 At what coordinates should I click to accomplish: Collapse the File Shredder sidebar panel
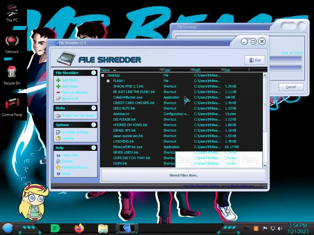pyautogui.click(x=94, y=73)
